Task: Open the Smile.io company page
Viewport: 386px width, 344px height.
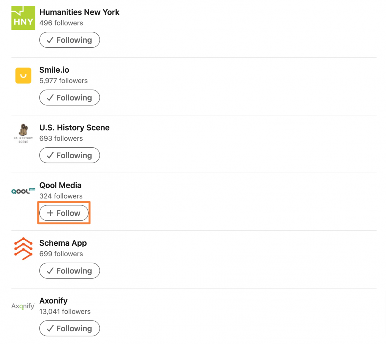Action: pos(54,70)
